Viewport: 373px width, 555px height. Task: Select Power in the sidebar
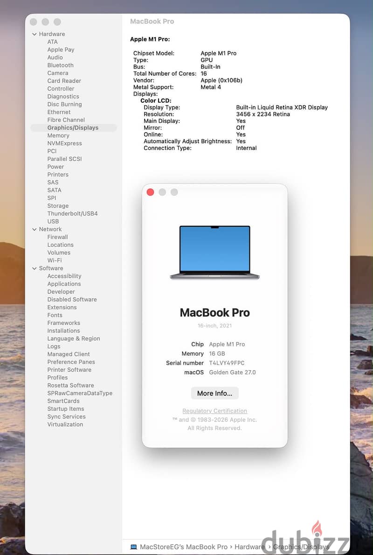point(55,167)
